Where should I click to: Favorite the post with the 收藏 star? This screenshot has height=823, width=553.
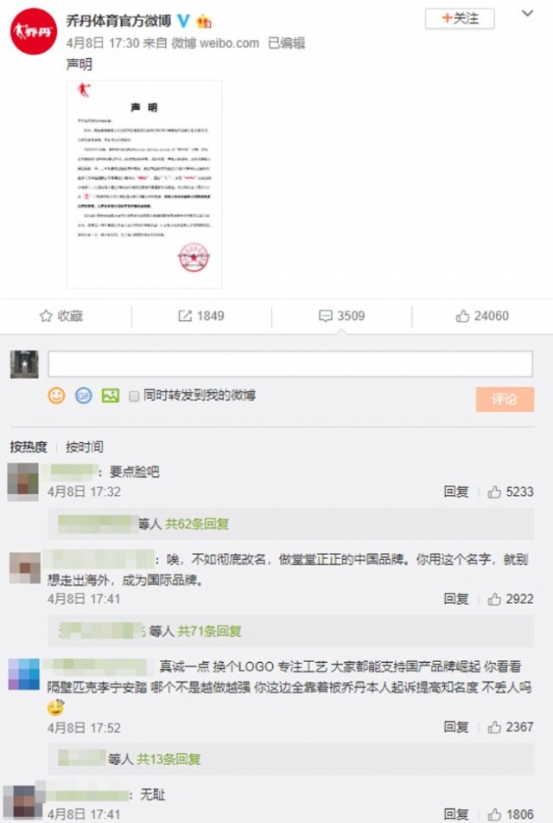61,316
